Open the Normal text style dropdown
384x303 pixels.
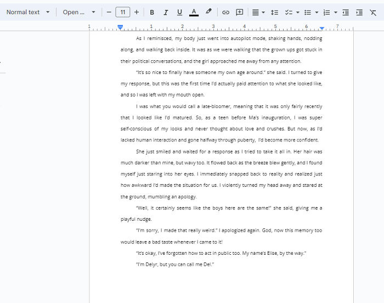(x=27, y=12)
